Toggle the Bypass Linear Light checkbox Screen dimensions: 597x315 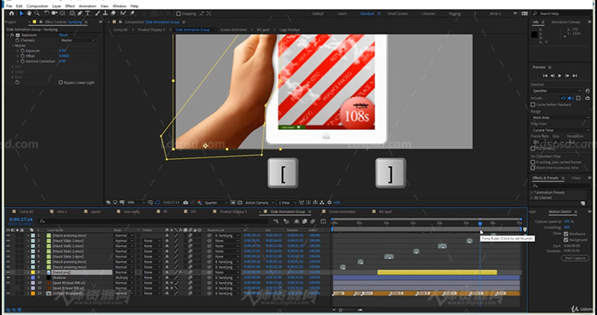pos(60,82)
